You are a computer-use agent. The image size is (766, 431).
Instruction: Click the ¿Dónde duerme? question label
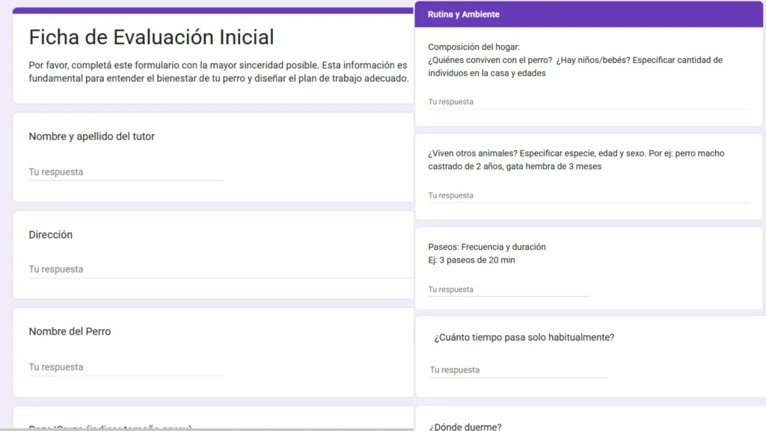pos(465,427)
